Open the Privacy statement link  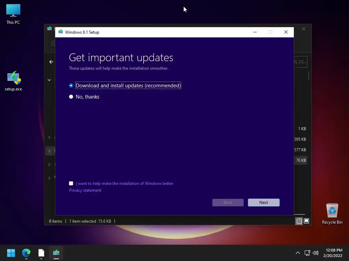click(85, 190)
